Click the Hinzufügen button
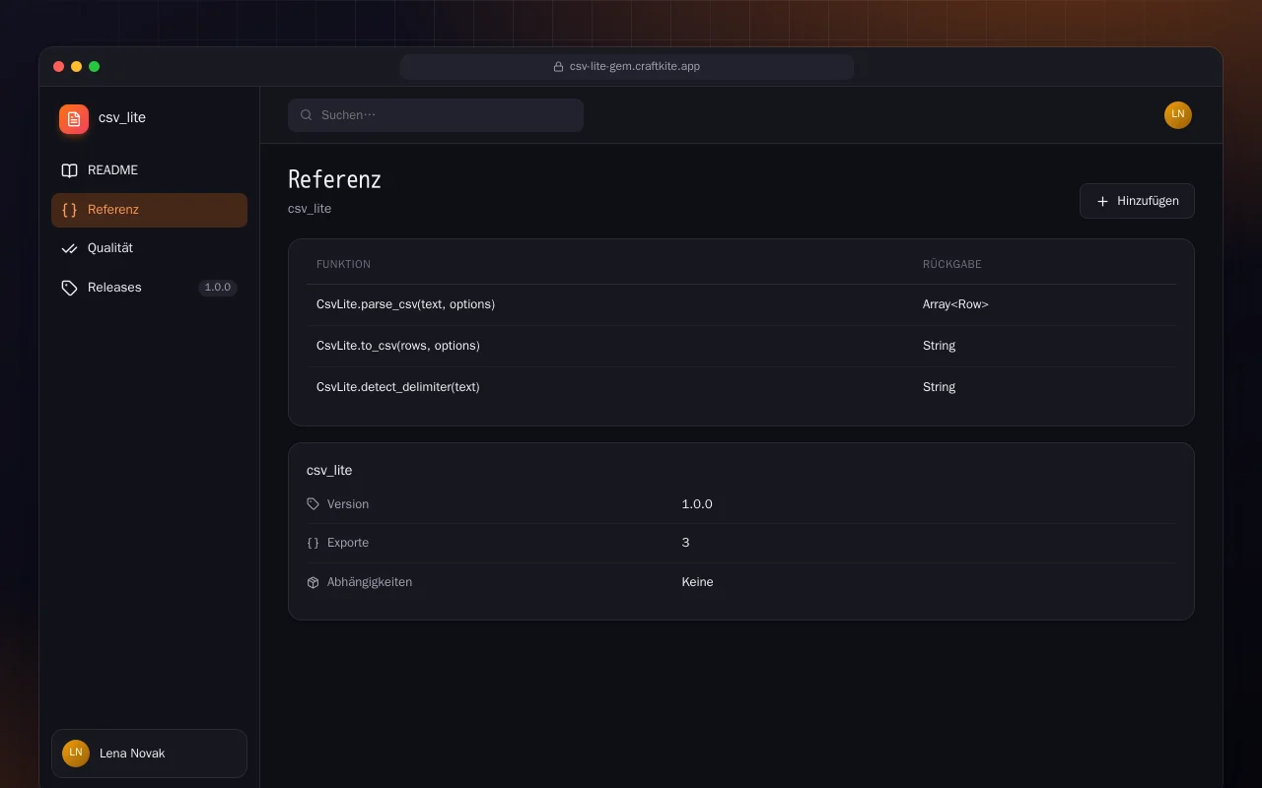Viewport: 1262px width, 788px height. (1137, 201)
